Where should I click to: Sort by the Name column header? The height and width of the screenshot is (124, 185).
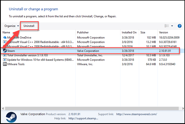(x=6, y=32)
